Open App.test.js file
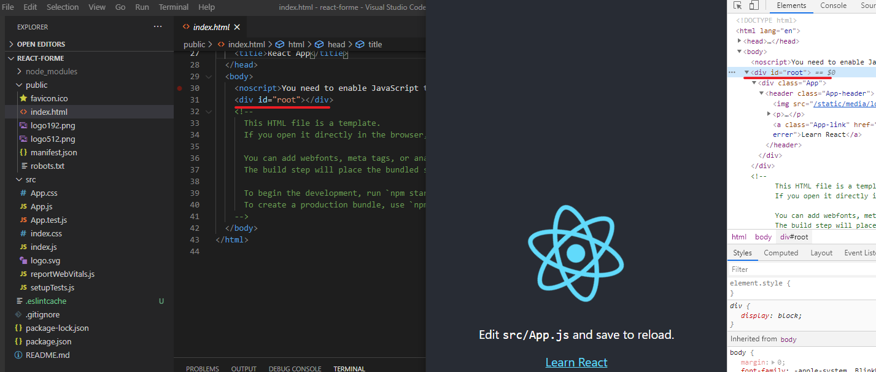 (x=48, y=220)
